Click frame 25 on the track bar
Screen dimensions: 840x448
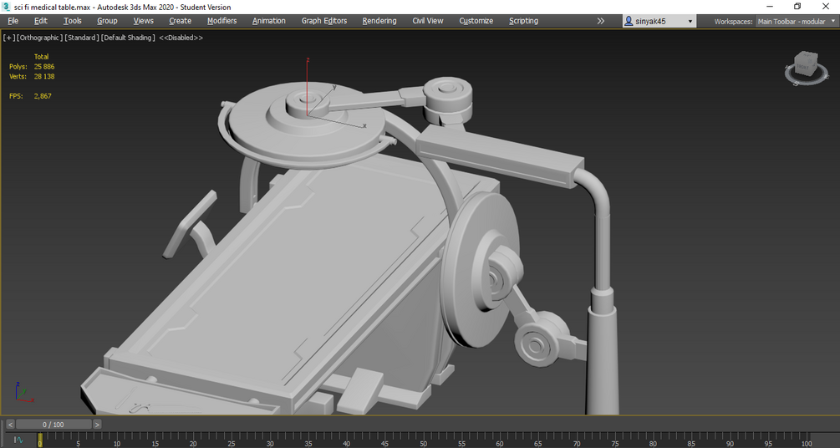[232, 440]
